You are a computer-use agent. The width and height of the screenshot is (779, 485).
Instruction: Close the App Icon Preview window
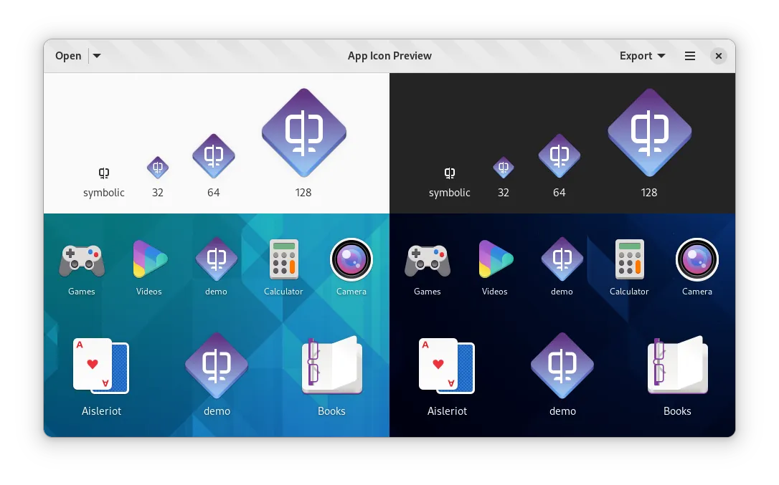(x=719, y=56)
